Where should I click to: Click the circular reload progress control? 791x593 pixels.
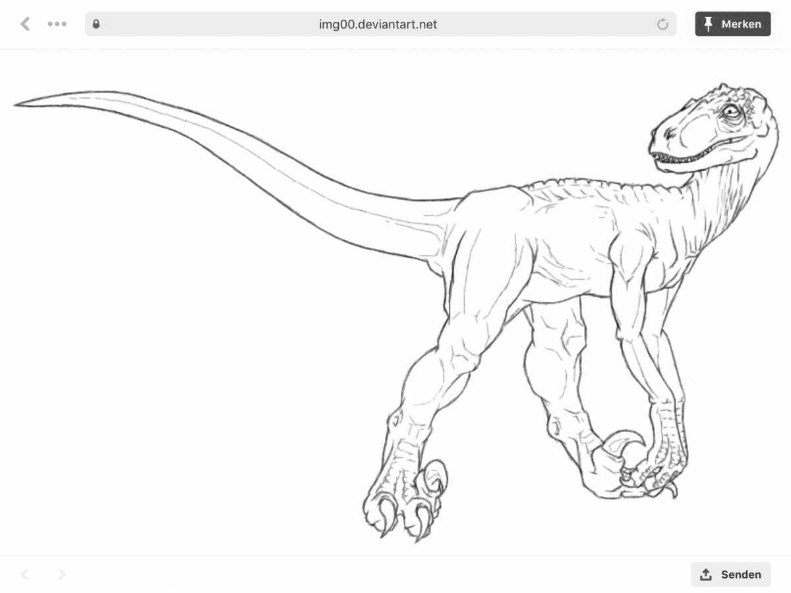click(x=662, y=24)
